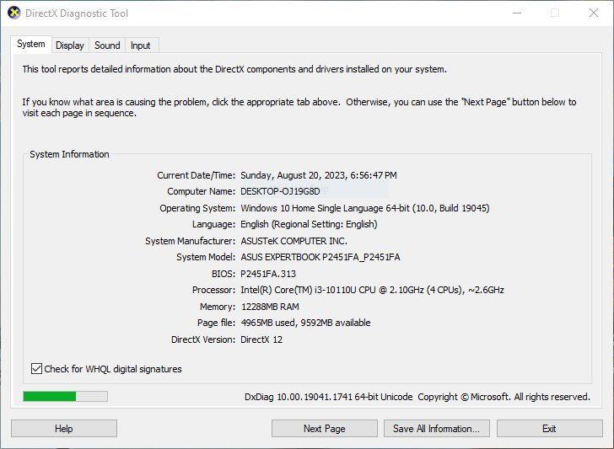Image resolution: width=614 pixels, height=449 pixels.
Task: Click the Processor label
Action: point(214,290)
